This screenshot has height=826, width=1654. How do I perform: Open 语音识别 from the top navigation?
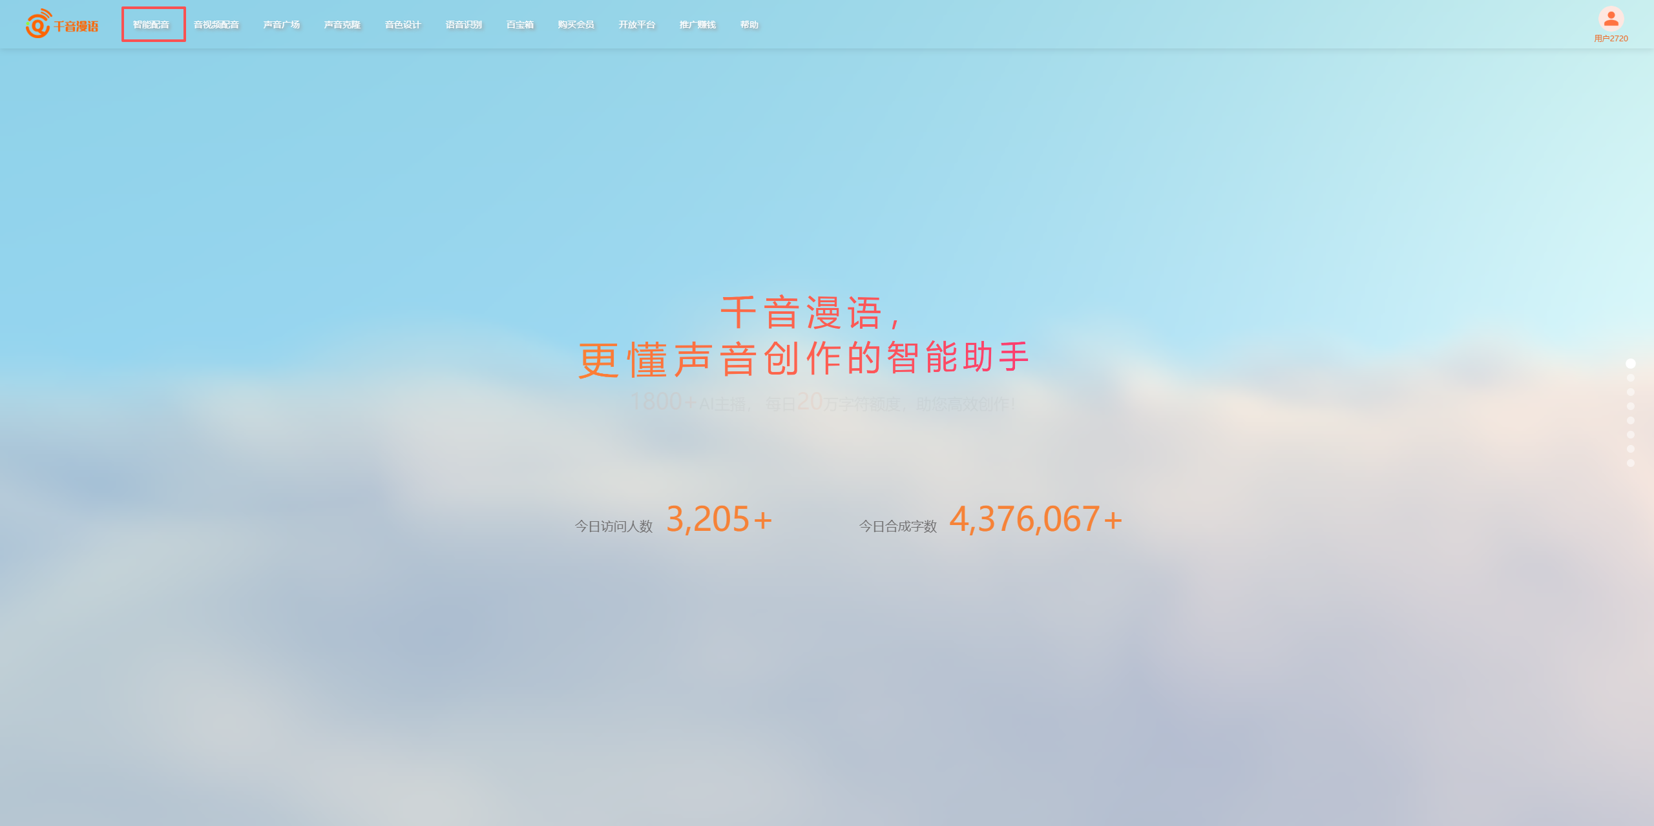coord(464,25)
